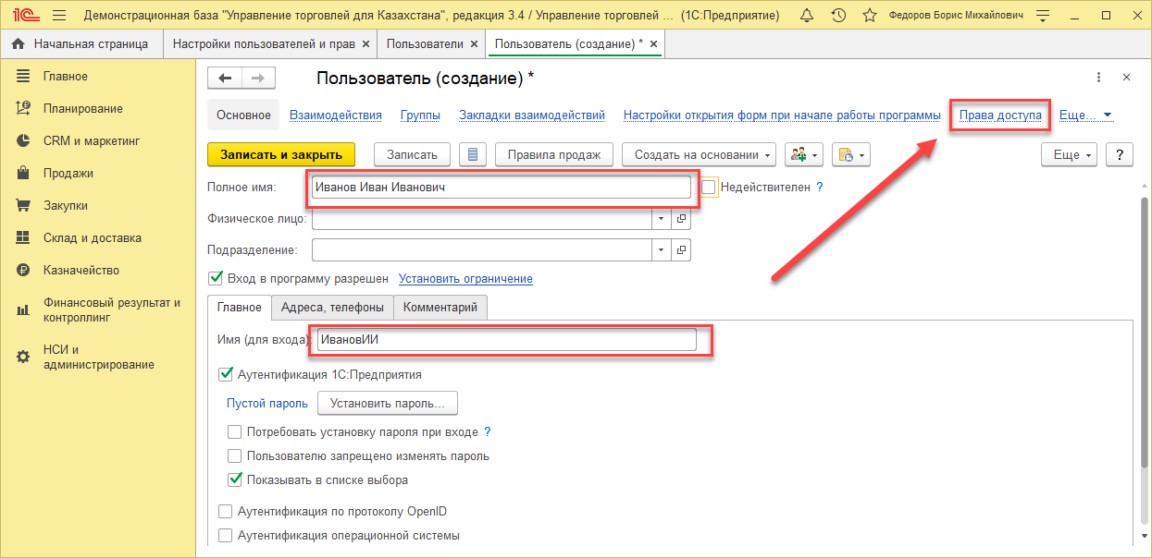The image size is (1152, 558).
Task: Open the history clock icon
Action: tap(838, 16)
